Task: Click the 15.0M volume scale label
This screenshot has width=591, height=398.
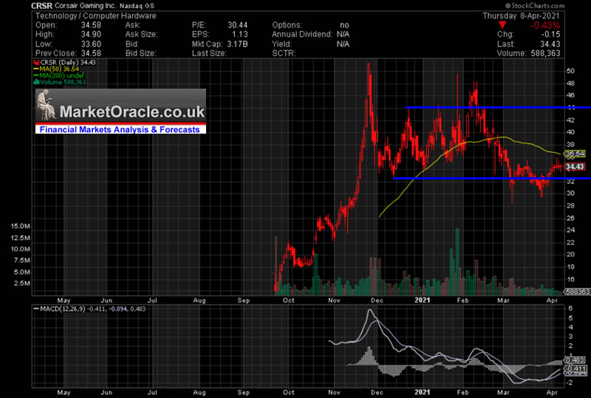Action: coord(21,226)
